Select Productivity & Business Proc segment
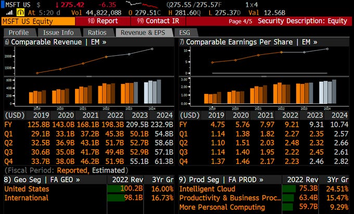This screenshot has width=354, height=214. [264, 198]
